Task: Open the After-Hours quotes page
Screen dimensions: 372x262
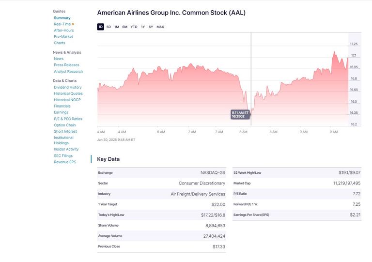Action: pos(63,30)
